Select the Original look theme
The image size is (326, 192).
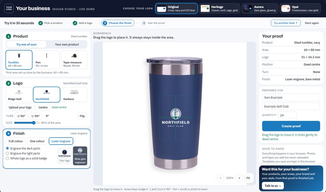[x=176, y=8]
